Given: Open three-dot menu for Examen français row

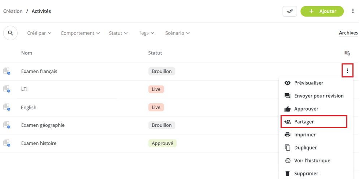Looking at the screenshot, I should [x=347, y=71].
